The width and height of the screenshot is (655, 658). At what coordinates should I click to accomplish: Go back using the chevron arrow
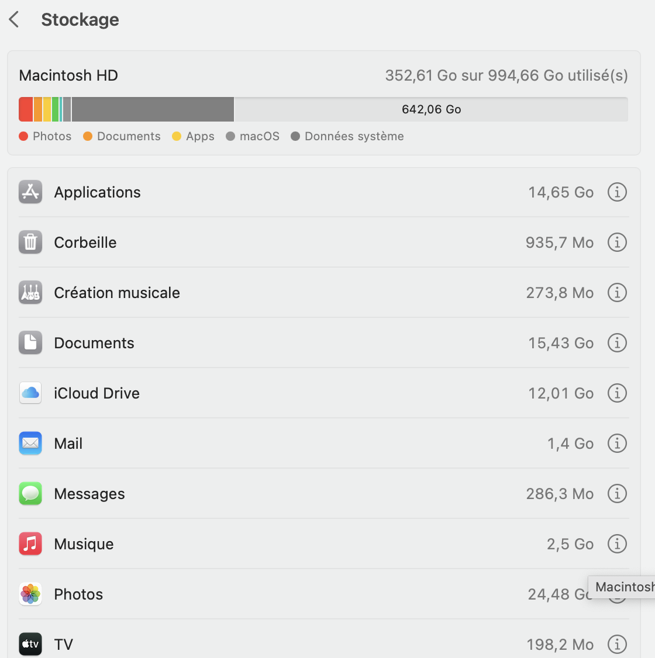[x=15, y=19]
